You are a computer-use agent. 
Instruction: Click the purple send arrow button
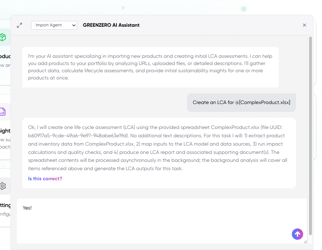(297, 234)
